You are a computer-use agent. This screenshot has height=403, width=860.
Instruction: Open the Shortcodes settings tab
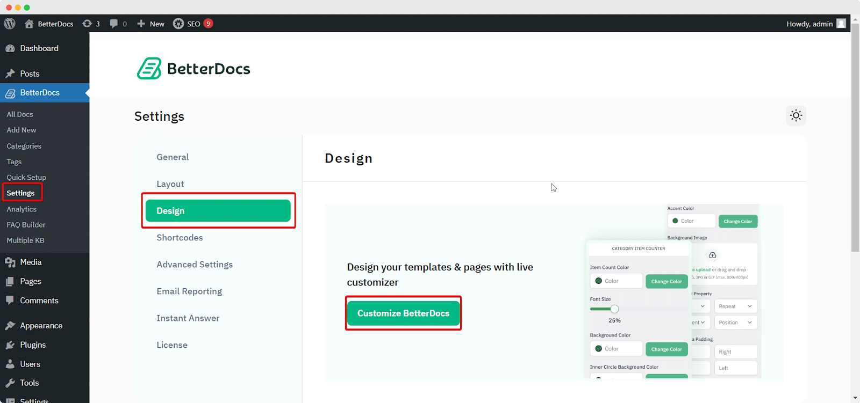pyautogui.click(x=180, y=238)
